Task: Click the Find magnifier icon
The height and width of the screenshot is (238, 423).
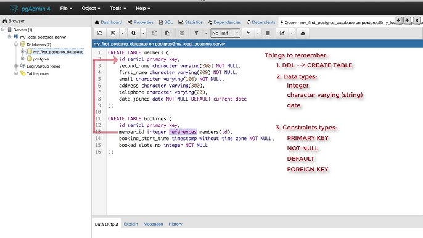Action: coord(134,33)
